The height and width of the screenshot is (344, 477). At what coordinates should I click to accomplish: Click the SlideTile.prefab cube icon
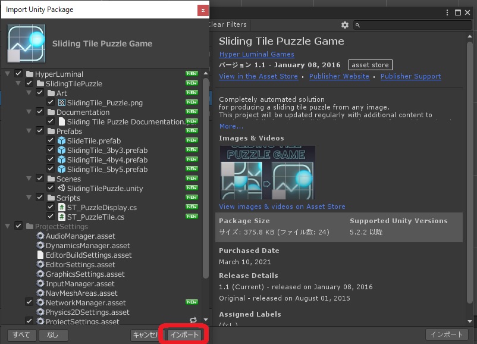point(61,140)
